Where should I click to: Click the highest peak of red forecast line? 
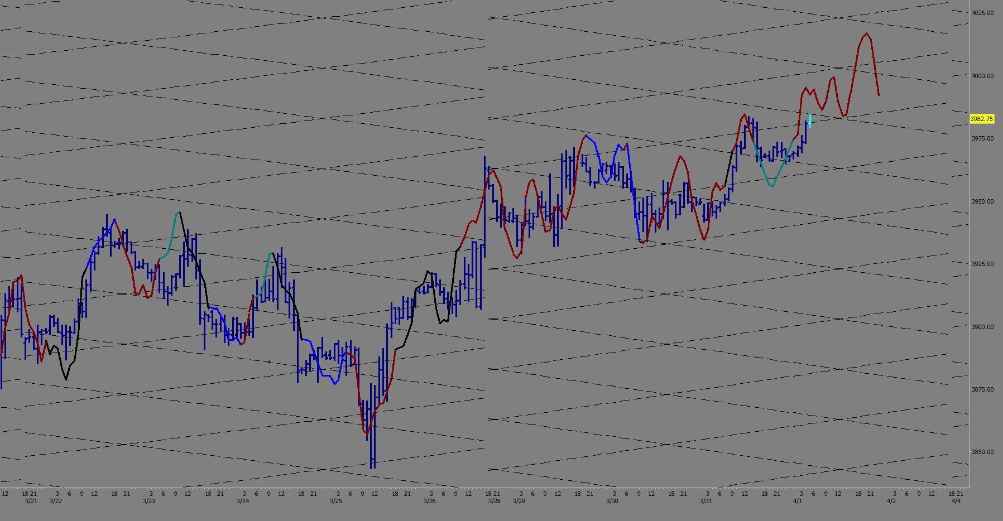pos(866,34)
